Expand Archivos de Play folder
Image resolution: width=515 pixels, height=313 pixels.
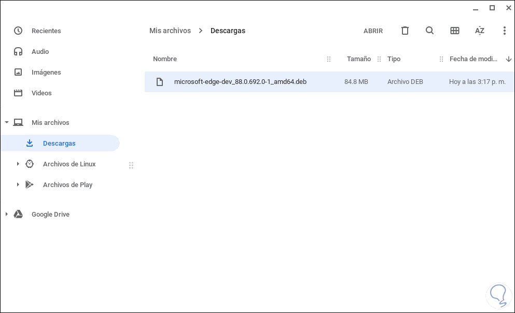pyautogui.click(x=18, y=185)
